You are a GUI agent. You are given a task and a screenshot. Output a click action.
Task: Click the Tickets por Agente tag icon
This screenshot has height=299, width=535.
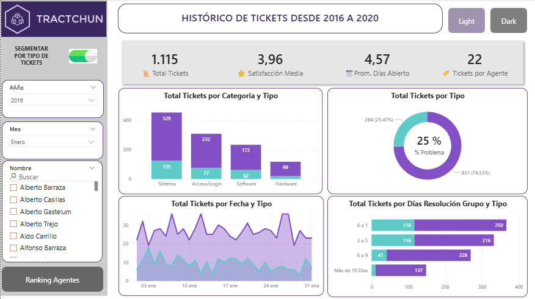click(x=446, y=73)
